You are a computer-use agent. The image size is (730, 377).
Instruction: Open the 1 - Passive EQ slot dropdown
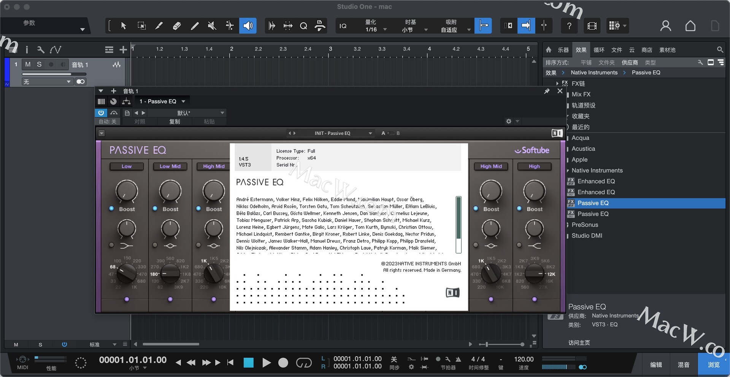point(162,101)
